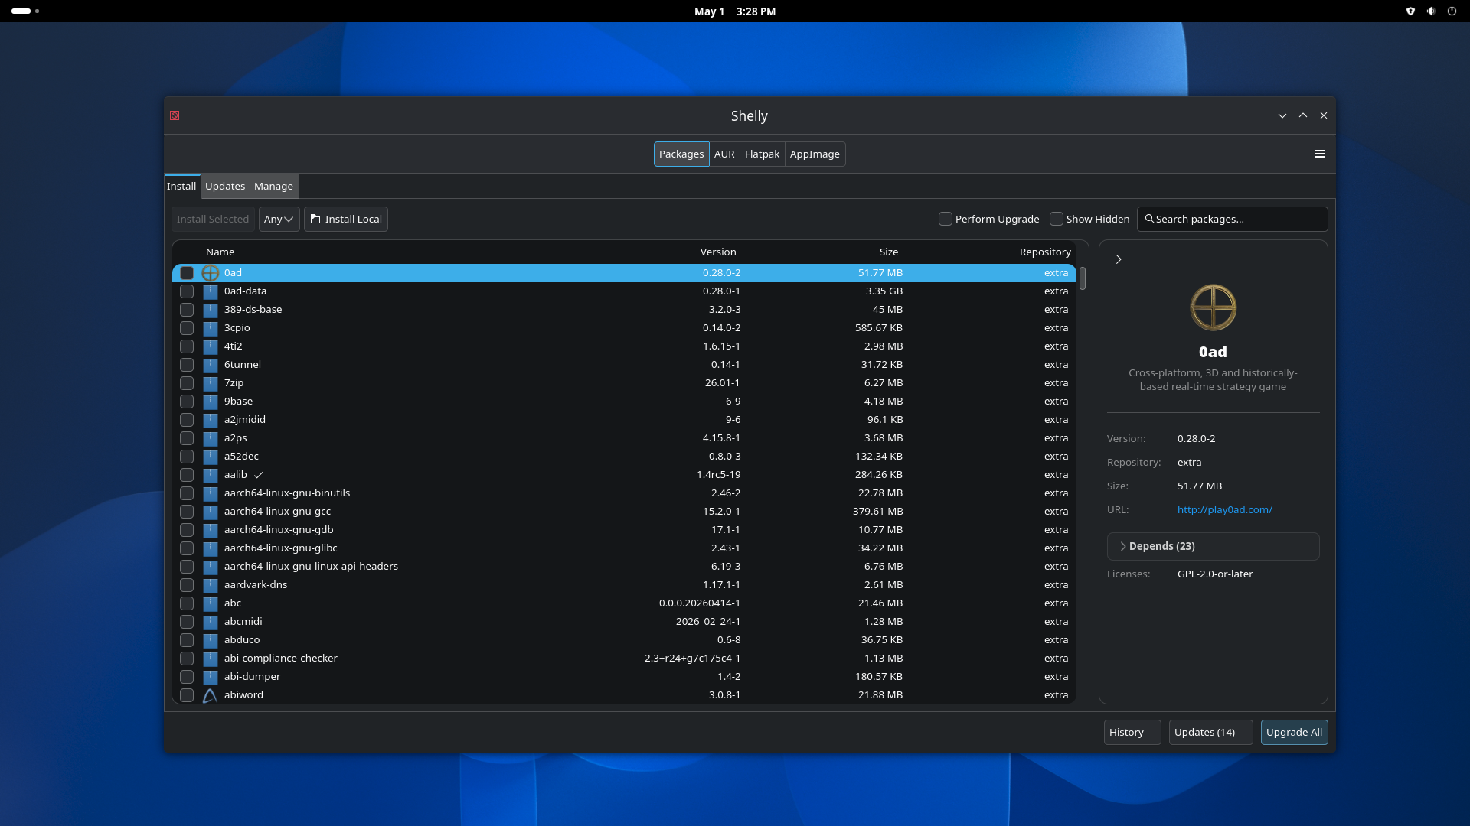This screenshot has height=826, width=1470.
Task: Tick the checkbox for aalib
Action: click(x=187, y=475)
